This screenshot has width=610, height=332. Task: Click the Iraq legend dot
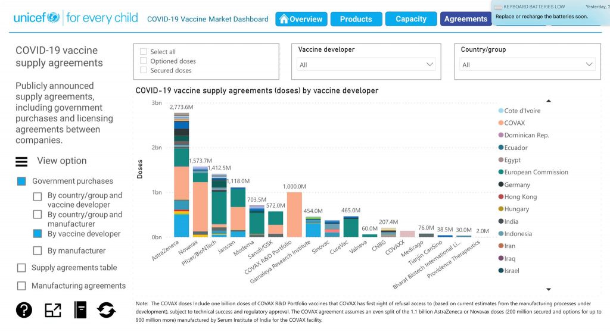(501, 258)
